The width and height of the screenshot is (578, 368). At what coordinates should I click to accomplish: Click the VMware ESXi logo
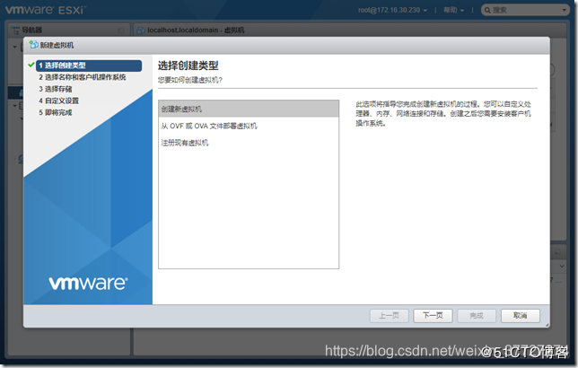point(45,9)
